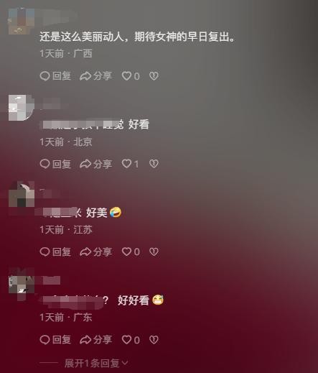Image resolution: width=318 pixels, height=373 pixels.
Task: Like the Beijing comment showing 1 like
Action: 130,164
